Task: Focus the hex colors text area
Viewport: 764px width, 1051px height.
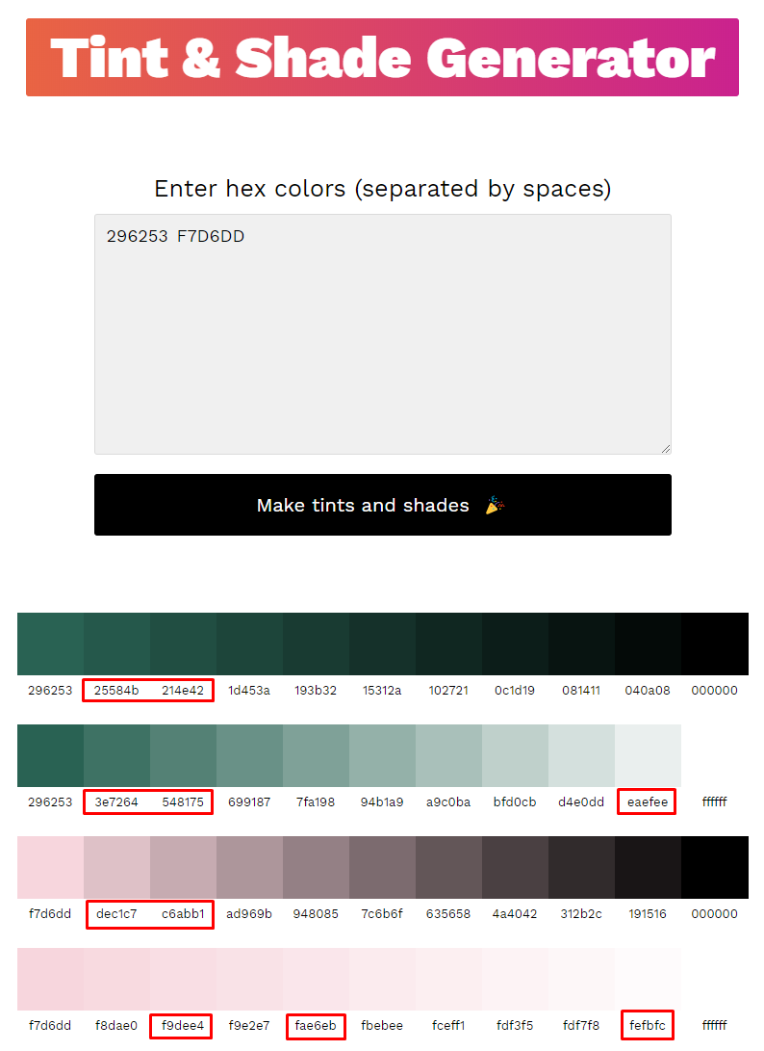Action: pyautogui.click(x=382, y=334)
